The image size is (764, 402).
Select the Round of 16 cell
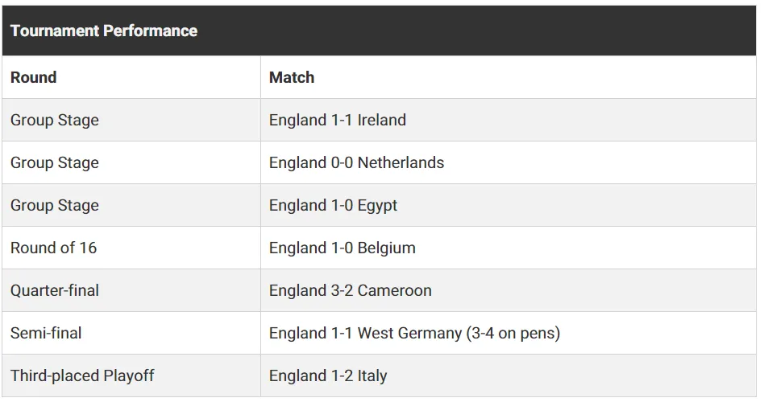coord(54,248)
